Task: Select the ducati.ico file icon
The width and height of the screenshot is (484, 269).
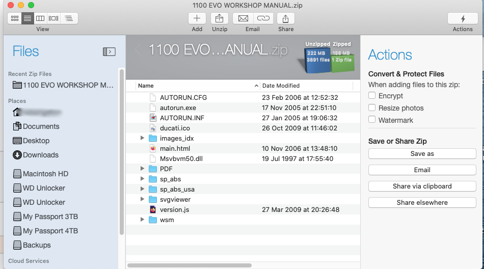Action: point(153,128)
